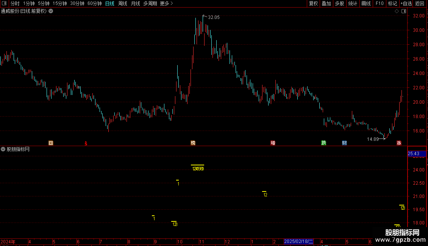Switch to 周线 weekly chart
The width and height of the screenshot is (428, 246).
point(123,3)
